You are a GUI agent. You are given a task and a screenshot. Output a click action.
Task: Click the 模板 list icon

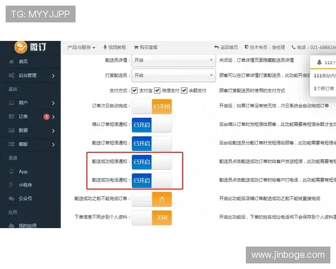point(11,144)
